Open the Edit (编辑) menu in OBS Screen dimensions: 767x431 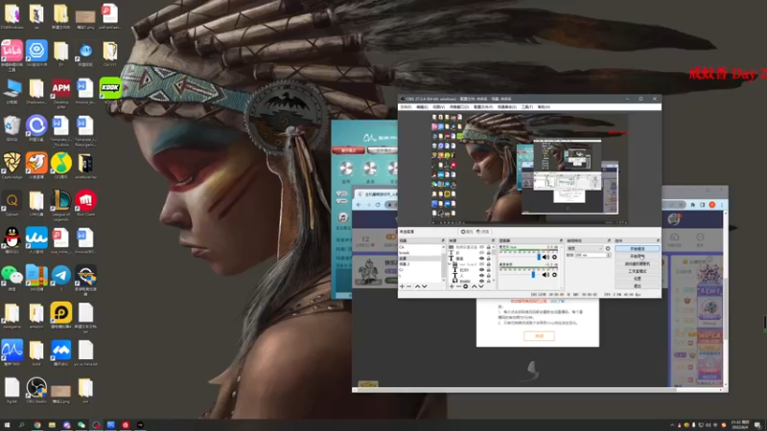[422, 106]
